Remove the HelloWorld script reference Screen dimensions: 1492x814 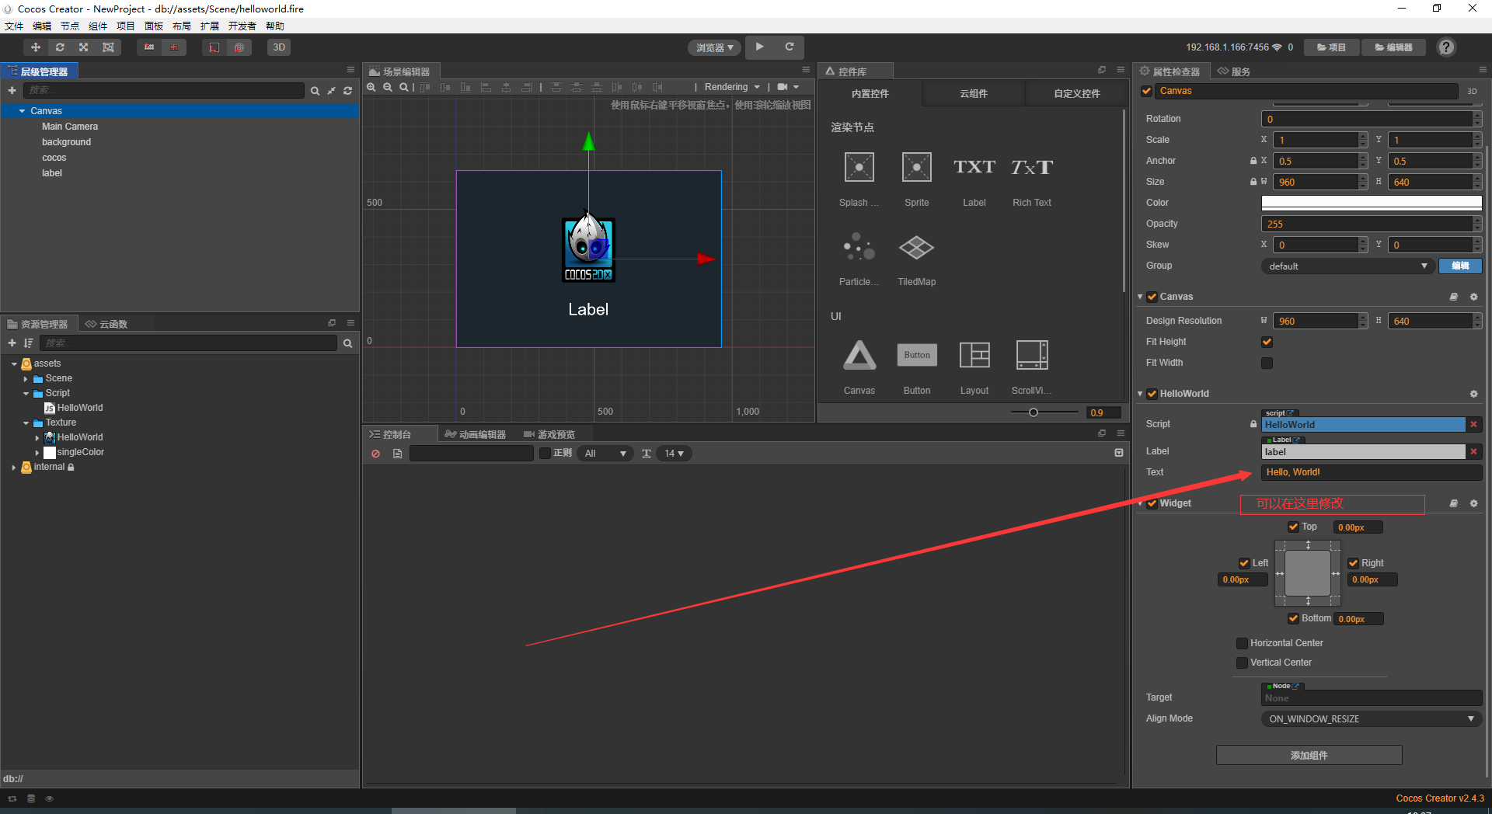[x=1473, y=424]
